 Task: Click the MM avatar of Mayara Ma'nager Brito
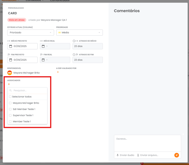pyautogui.click(x=10, y=73)
